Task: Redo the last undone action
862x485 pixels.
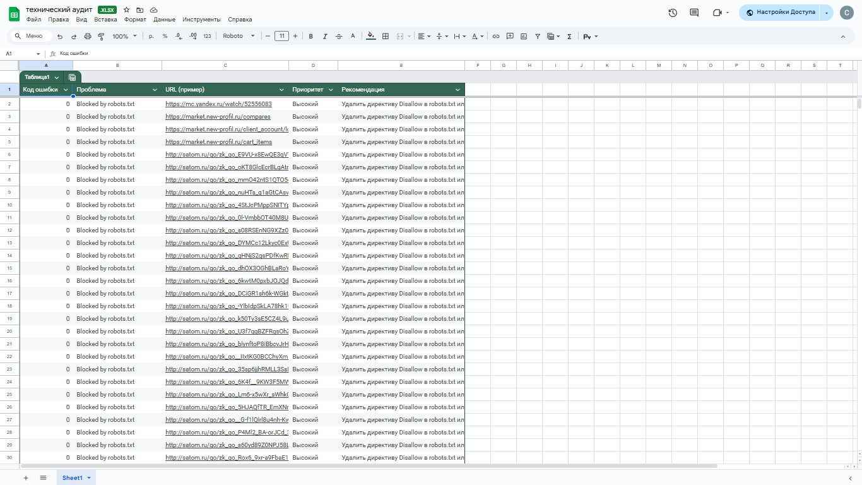Action: pyautogui.click(x=74, y=37)
